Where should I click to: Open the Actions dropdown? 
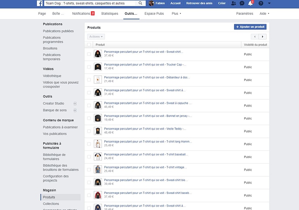coord(96,37)
